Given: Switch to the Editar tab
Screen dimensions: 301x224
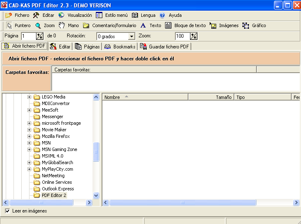Looking at the screenshot, I should coord(60,46).
